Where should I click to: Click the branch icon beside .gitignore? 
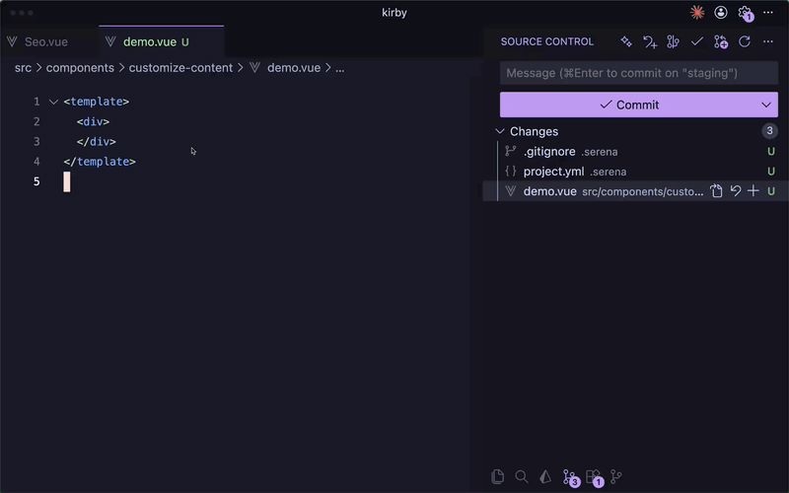point(511,151)
